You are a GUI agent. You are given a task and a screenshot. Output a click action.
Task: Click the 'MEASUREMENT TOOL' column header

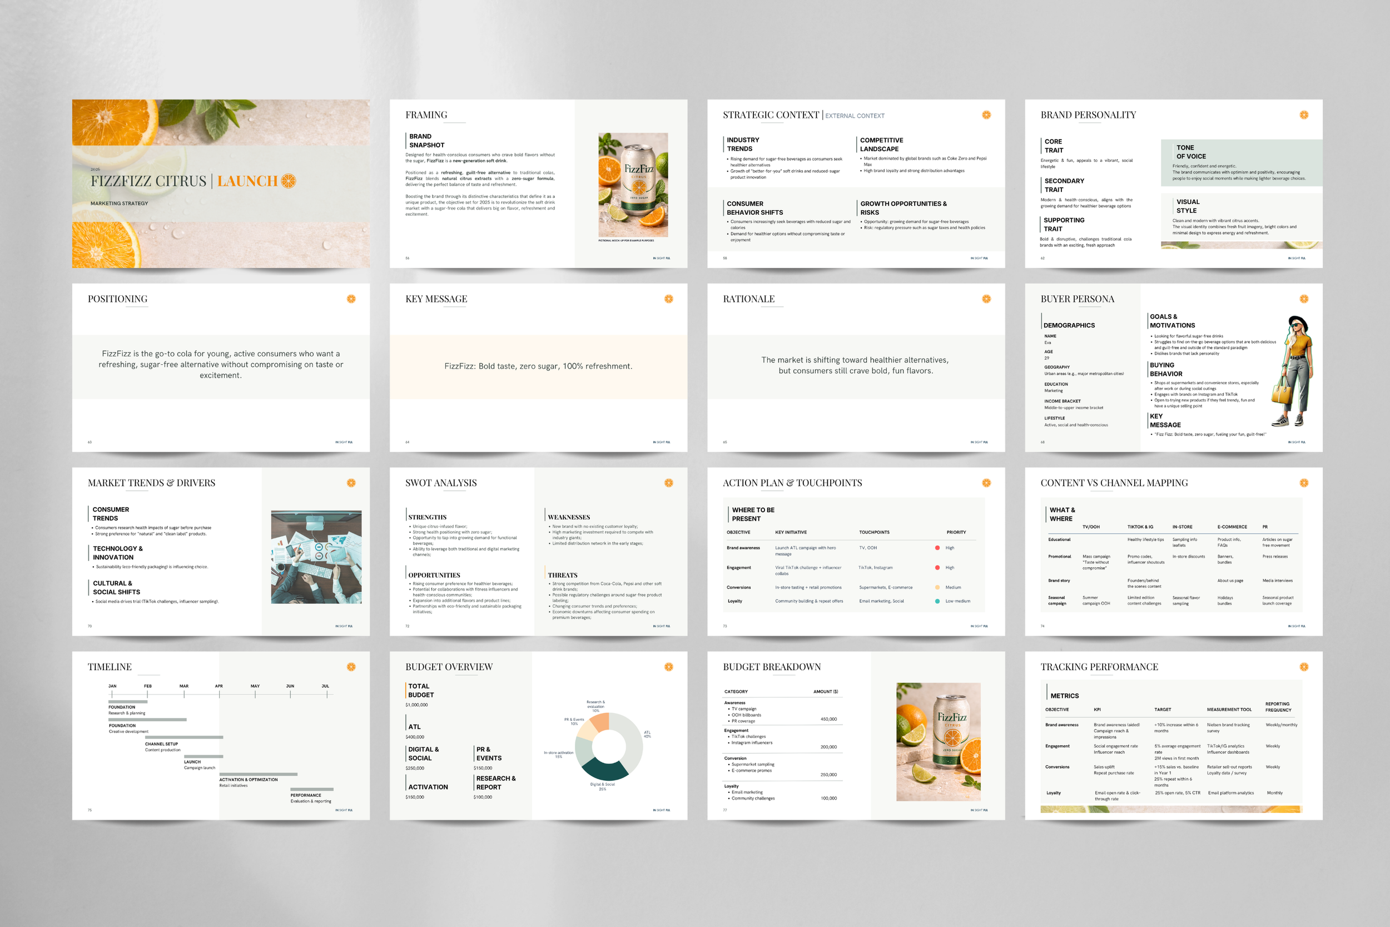[x=1229, y=710]
